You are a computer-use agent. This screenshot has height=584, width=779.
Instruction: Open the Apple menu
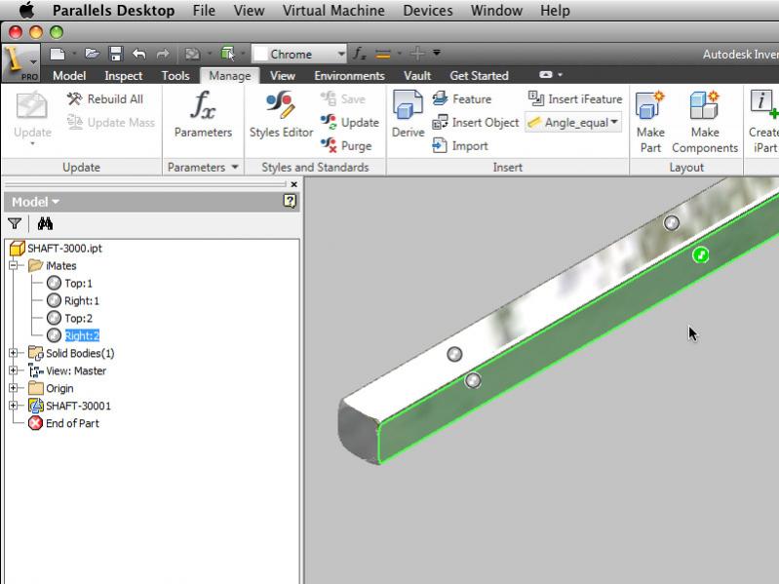pyautogui.click(x=26, y=10)
